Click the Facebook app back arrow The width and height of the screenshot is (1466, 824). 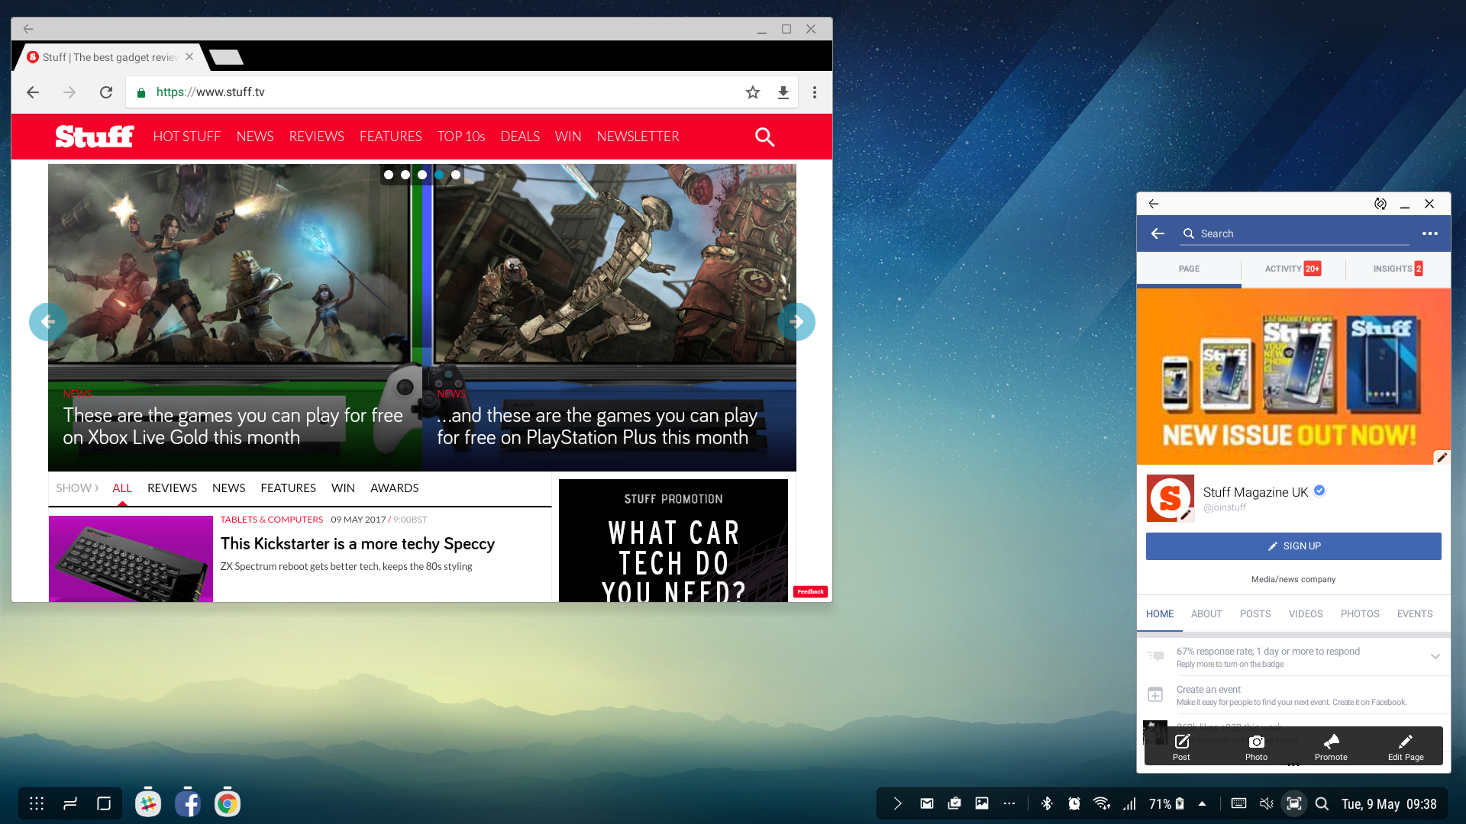pyautogui.click(x=1158, y=233)
